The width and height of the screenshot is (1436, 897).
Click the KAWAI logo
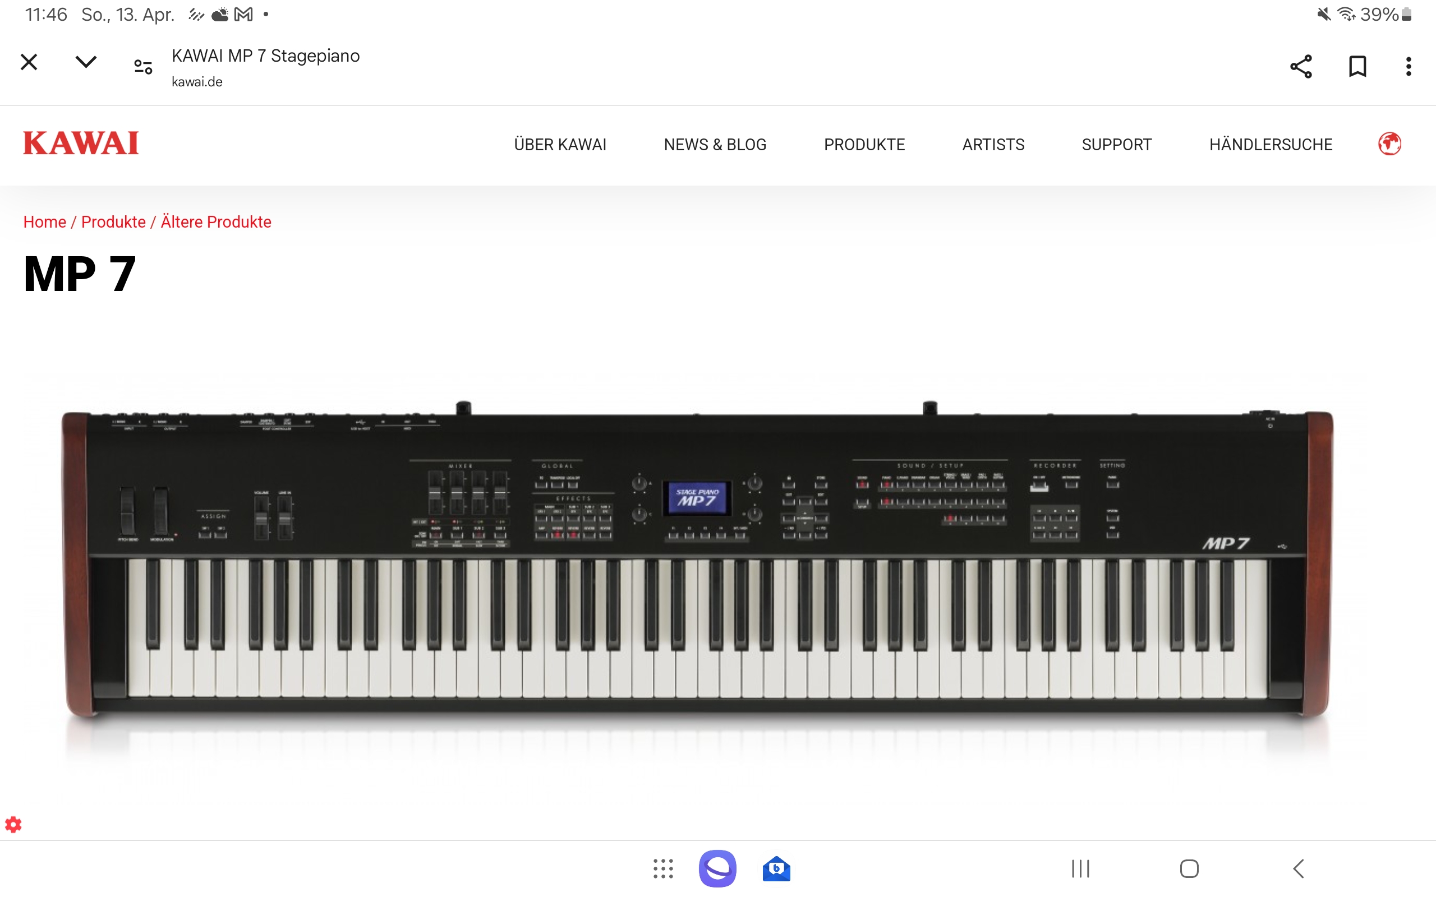pos(81,143)
